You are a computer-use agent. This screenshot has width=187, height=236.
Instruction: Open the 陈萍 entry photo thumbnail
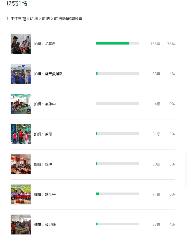coord(21,164)
